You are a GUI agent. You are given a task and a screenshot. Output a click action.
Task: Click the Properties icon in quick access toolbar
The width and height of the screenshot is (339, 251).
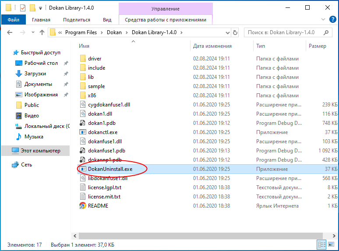pos(23,8)
